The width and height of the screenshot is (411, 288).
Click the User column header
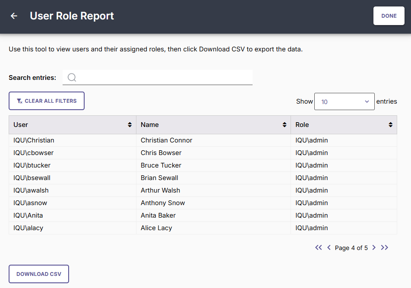tap(73, 125)
